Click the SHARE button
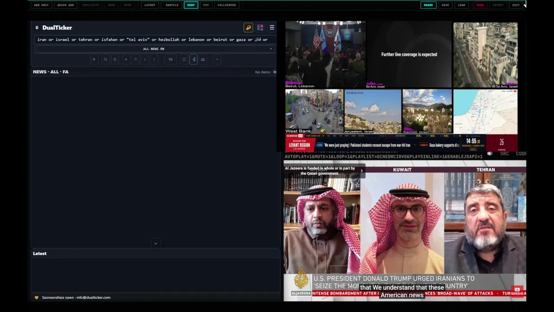The height and width of the screenshot is (312, 554). tap(428, 5)
